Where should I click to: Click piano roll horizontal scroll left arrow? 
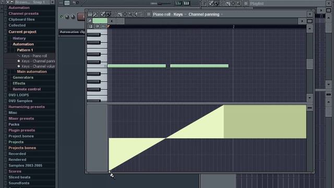[x=111, y=21]
